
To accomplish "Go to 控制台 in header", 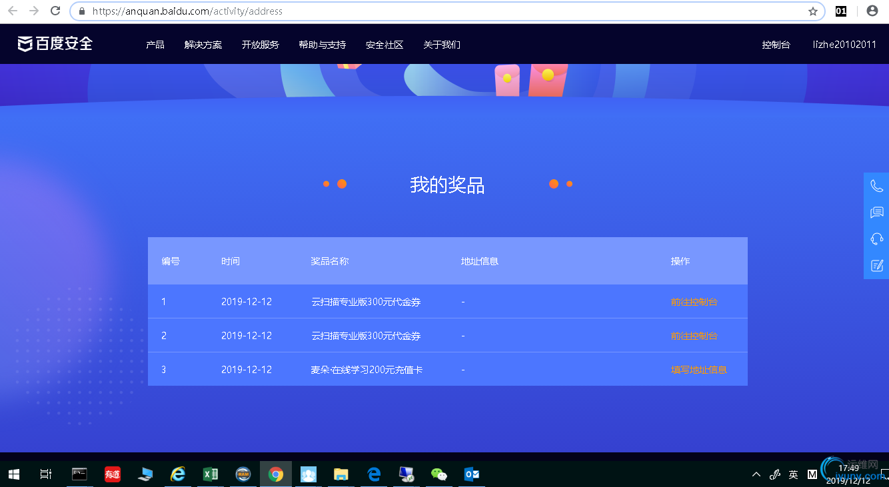I will tap(776, 45).
